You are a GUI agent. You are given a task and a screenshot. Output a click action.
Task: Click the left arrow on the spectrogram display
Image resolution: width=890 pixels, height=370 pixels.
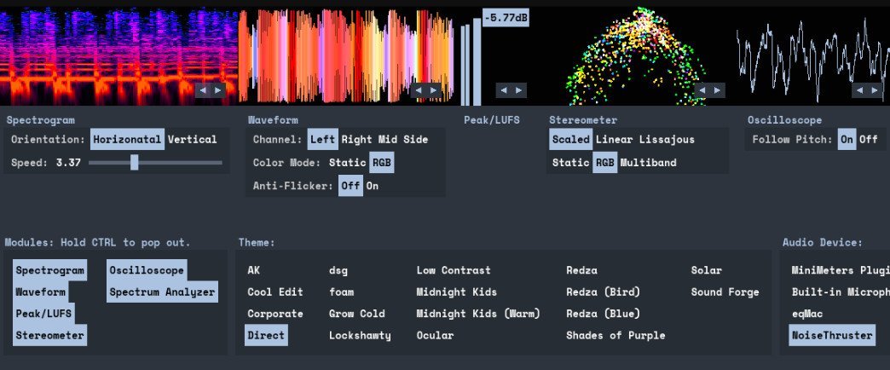tap(203, 90)
